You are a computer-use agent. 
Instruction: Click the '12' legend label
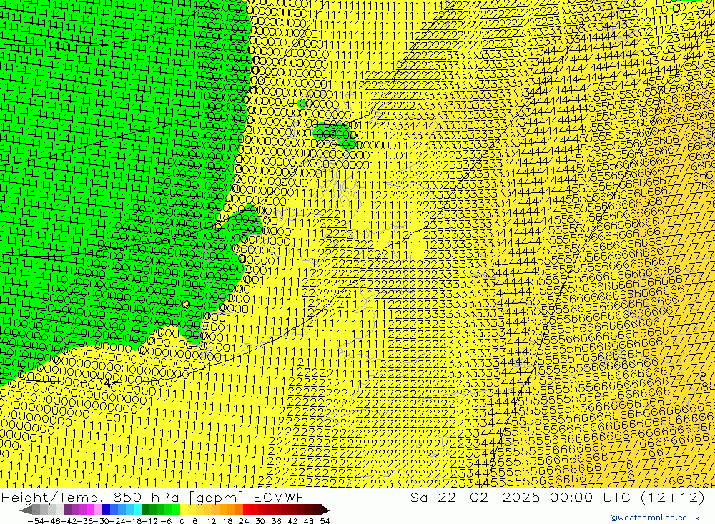[212, 521]
